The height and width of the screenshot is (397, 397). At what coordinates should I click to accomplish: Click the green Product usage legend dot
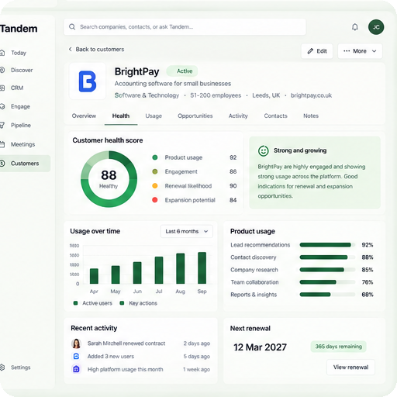click(x=155, y=157)
